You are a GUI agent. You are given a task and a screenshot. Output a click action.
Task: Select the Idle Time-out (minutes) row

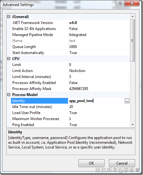point(70,107)
